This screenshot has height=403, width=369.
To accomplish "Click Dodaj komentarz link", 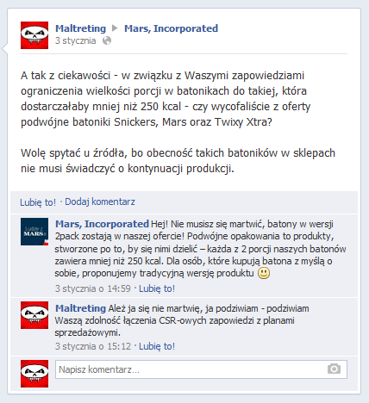I will pos(100,201).
